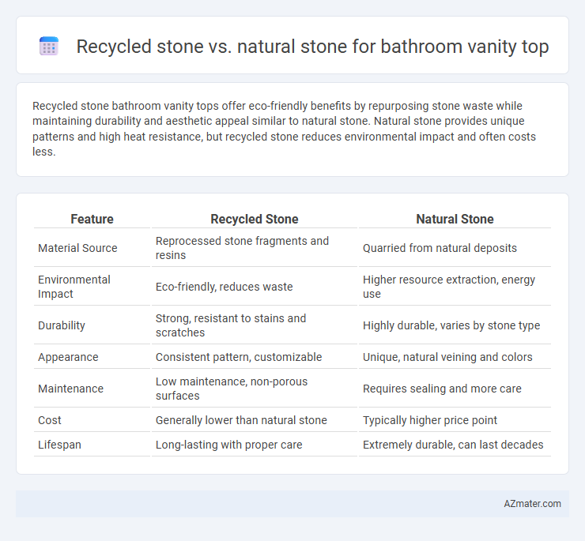Click the 'Maintenance' row label
The height and width of the screenshot is (541, 585).
pos(70,389)
